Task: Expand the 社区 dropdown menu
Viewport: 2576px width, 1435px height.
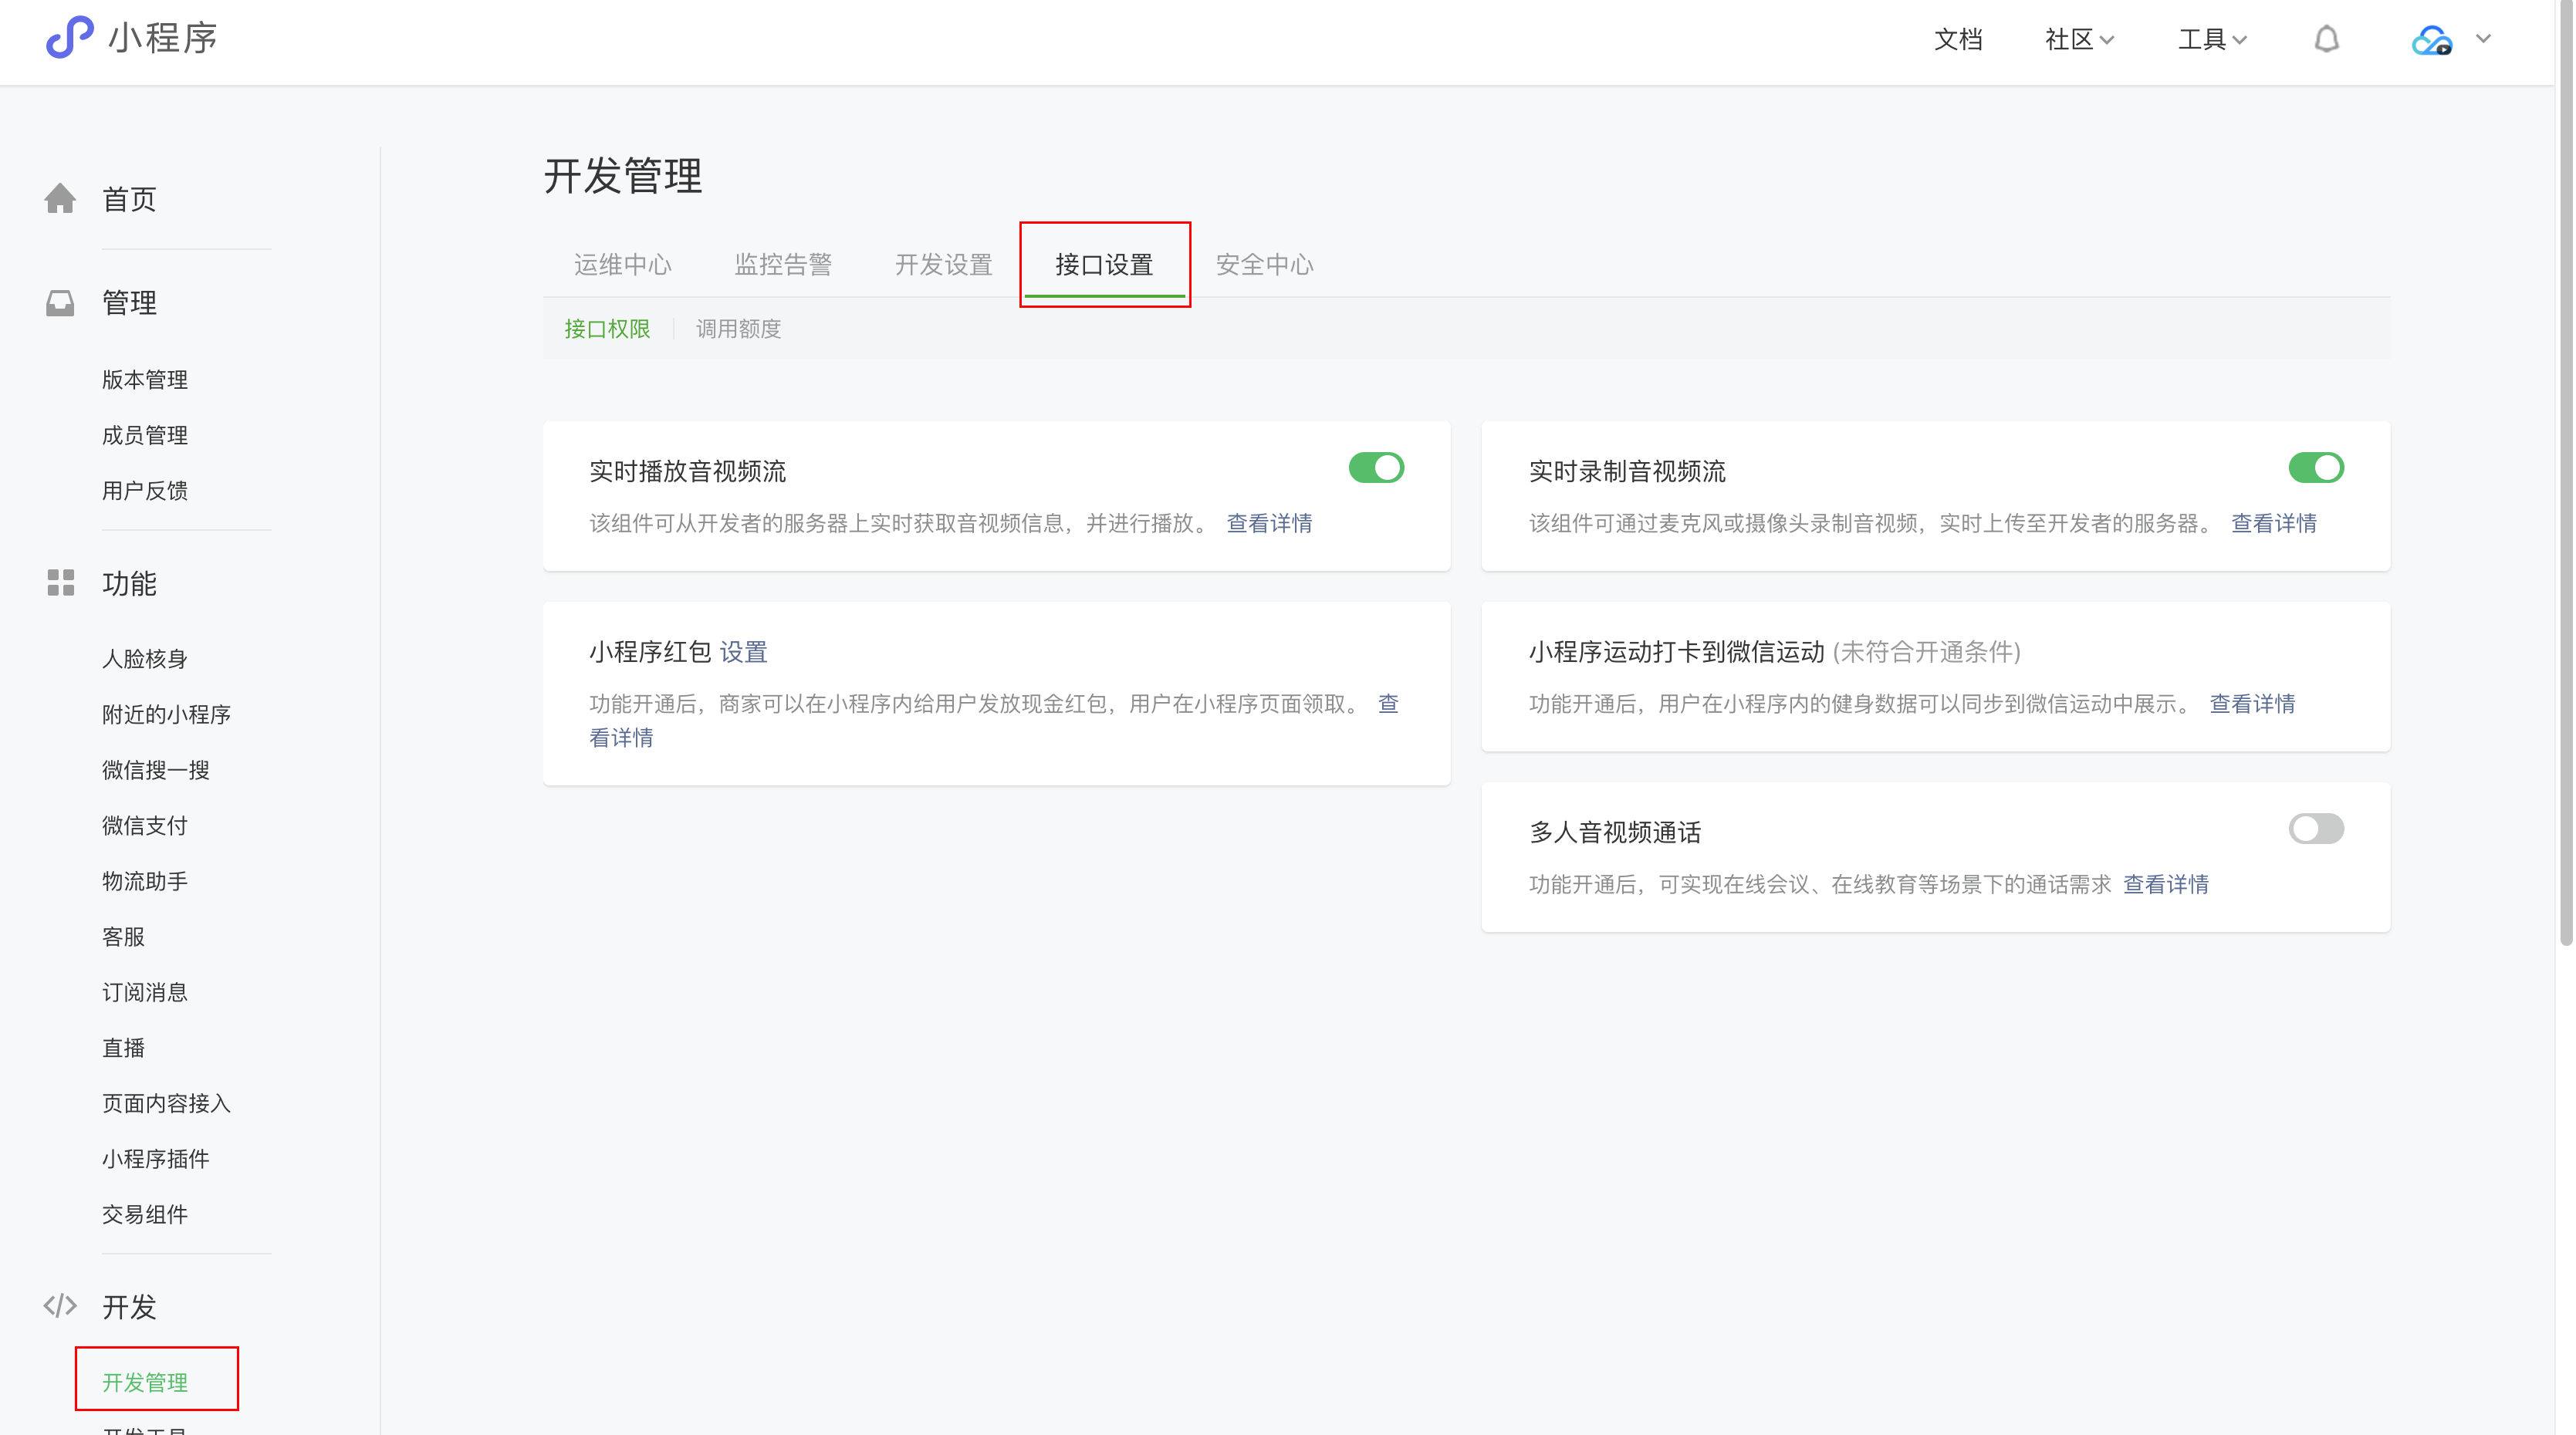Action: 2079,40
